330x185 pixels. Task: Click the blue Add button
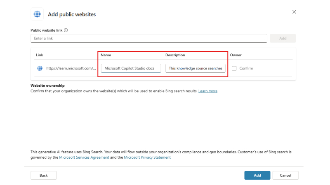click(x=257, y=176)
